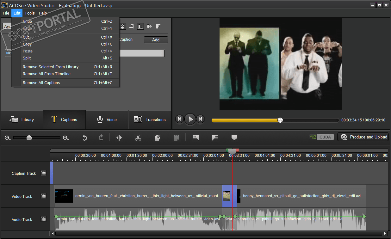
Task: Click the timeline zoom slider handle
Action: [x=29, y=138]
